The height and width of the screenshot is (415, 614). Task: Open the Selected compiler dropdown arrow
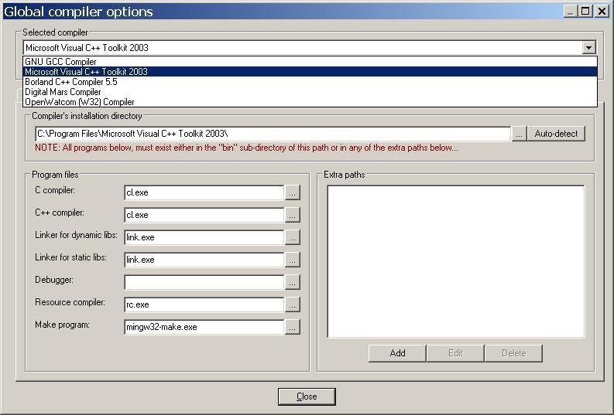click(x=588, y=48)
